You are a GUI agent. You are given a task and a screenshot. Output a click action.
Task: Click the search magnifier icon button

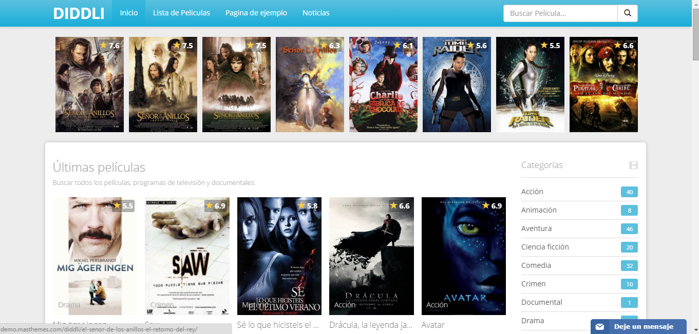tap(628, 13)
